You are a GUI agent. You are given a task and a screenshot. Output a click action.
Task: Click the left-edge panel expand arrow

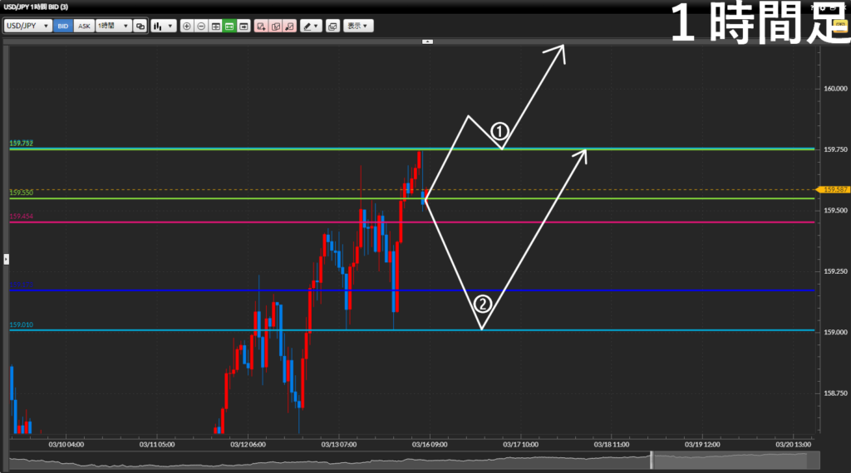6,259
